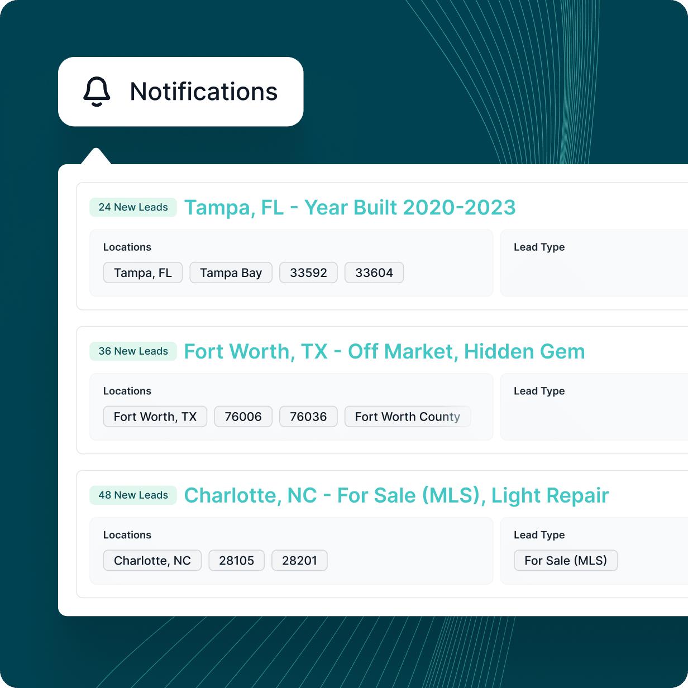Click the For Sale (MLS) lead type chip
Image resolution: width=688 pixels, height=688 pixels.
pos(565,560)
